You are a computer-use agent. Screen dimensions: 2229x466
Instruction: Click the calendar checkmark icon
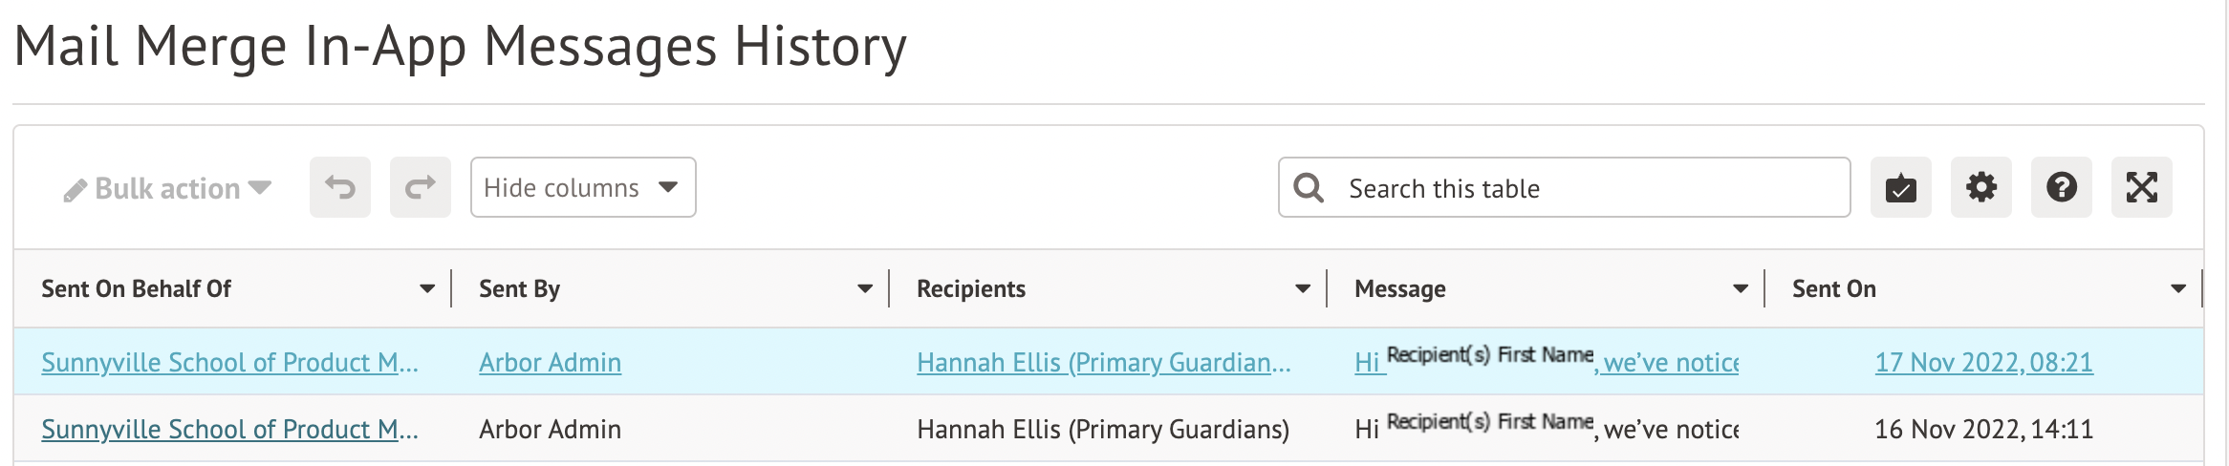[1900, 187]
